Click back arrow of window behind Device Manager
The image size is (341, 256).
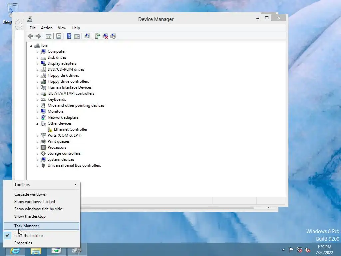(x=20, y=25)
